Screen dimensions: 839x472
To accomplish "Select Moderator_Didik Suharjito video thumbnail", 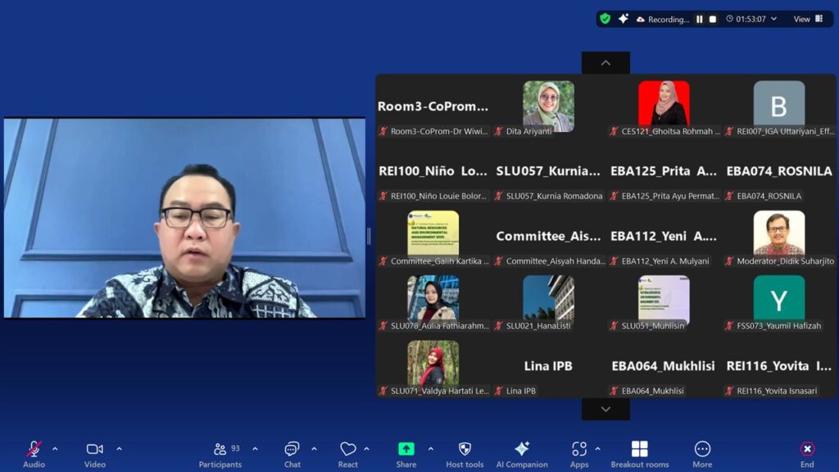I will (x=779, y=234).
